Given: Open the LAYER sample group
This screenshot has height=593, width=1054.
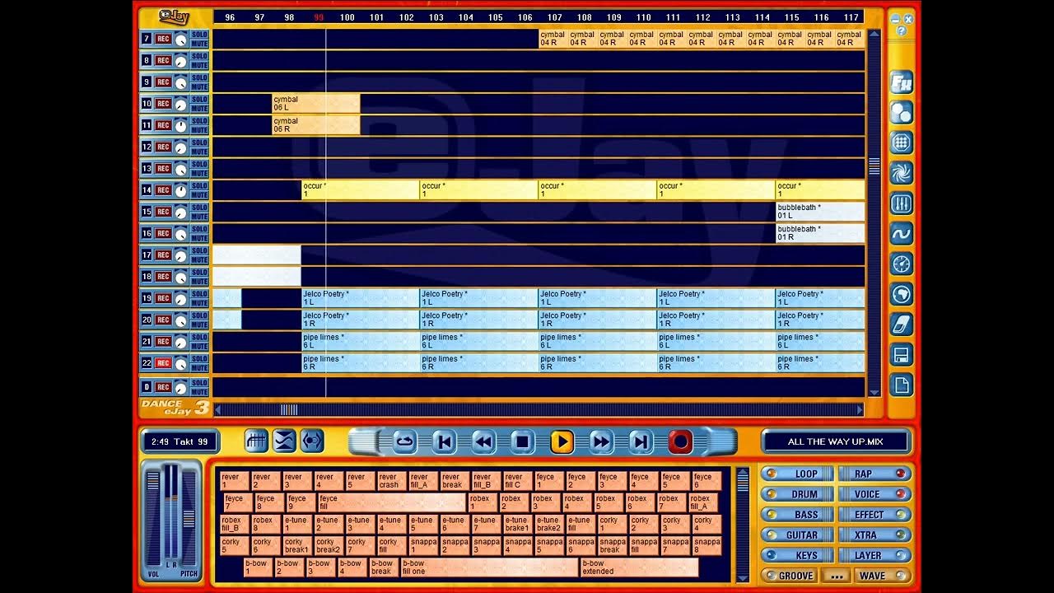Looking at the screenshot, I should coord(874,555).
